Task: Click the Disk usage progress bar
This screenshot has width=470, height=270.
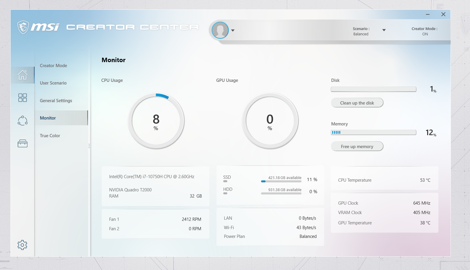Action: pos(374,89)
